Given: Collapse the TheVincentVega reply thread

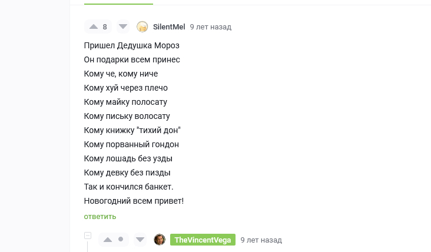Looking at the screenshot, I should (x=88, y=236).
